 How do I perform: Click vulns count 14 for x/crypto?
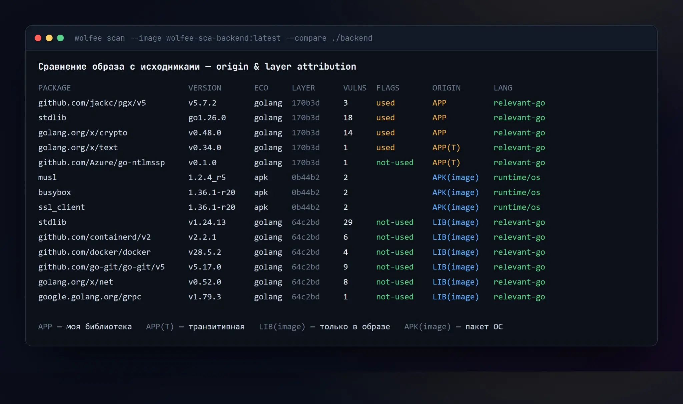pos(348,133)
